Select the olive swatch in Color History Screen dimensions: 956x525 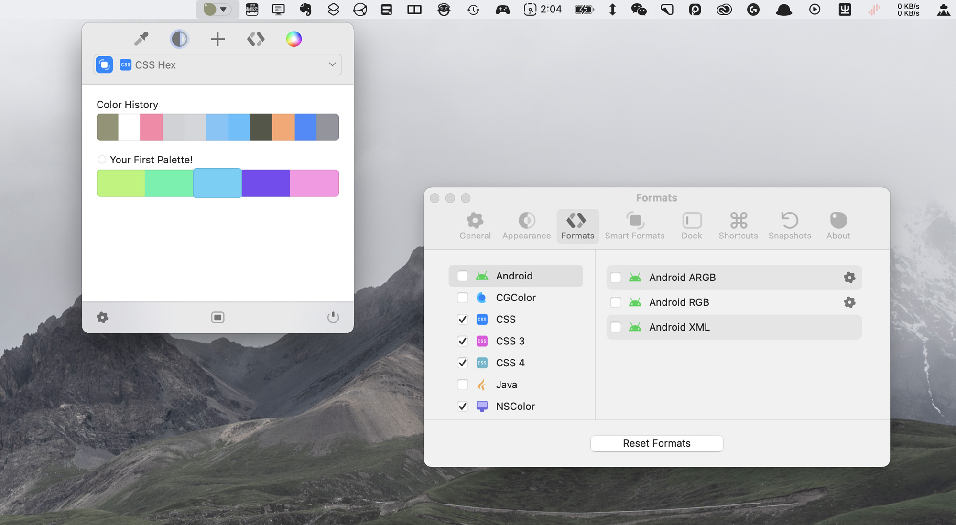pos(108,127)
